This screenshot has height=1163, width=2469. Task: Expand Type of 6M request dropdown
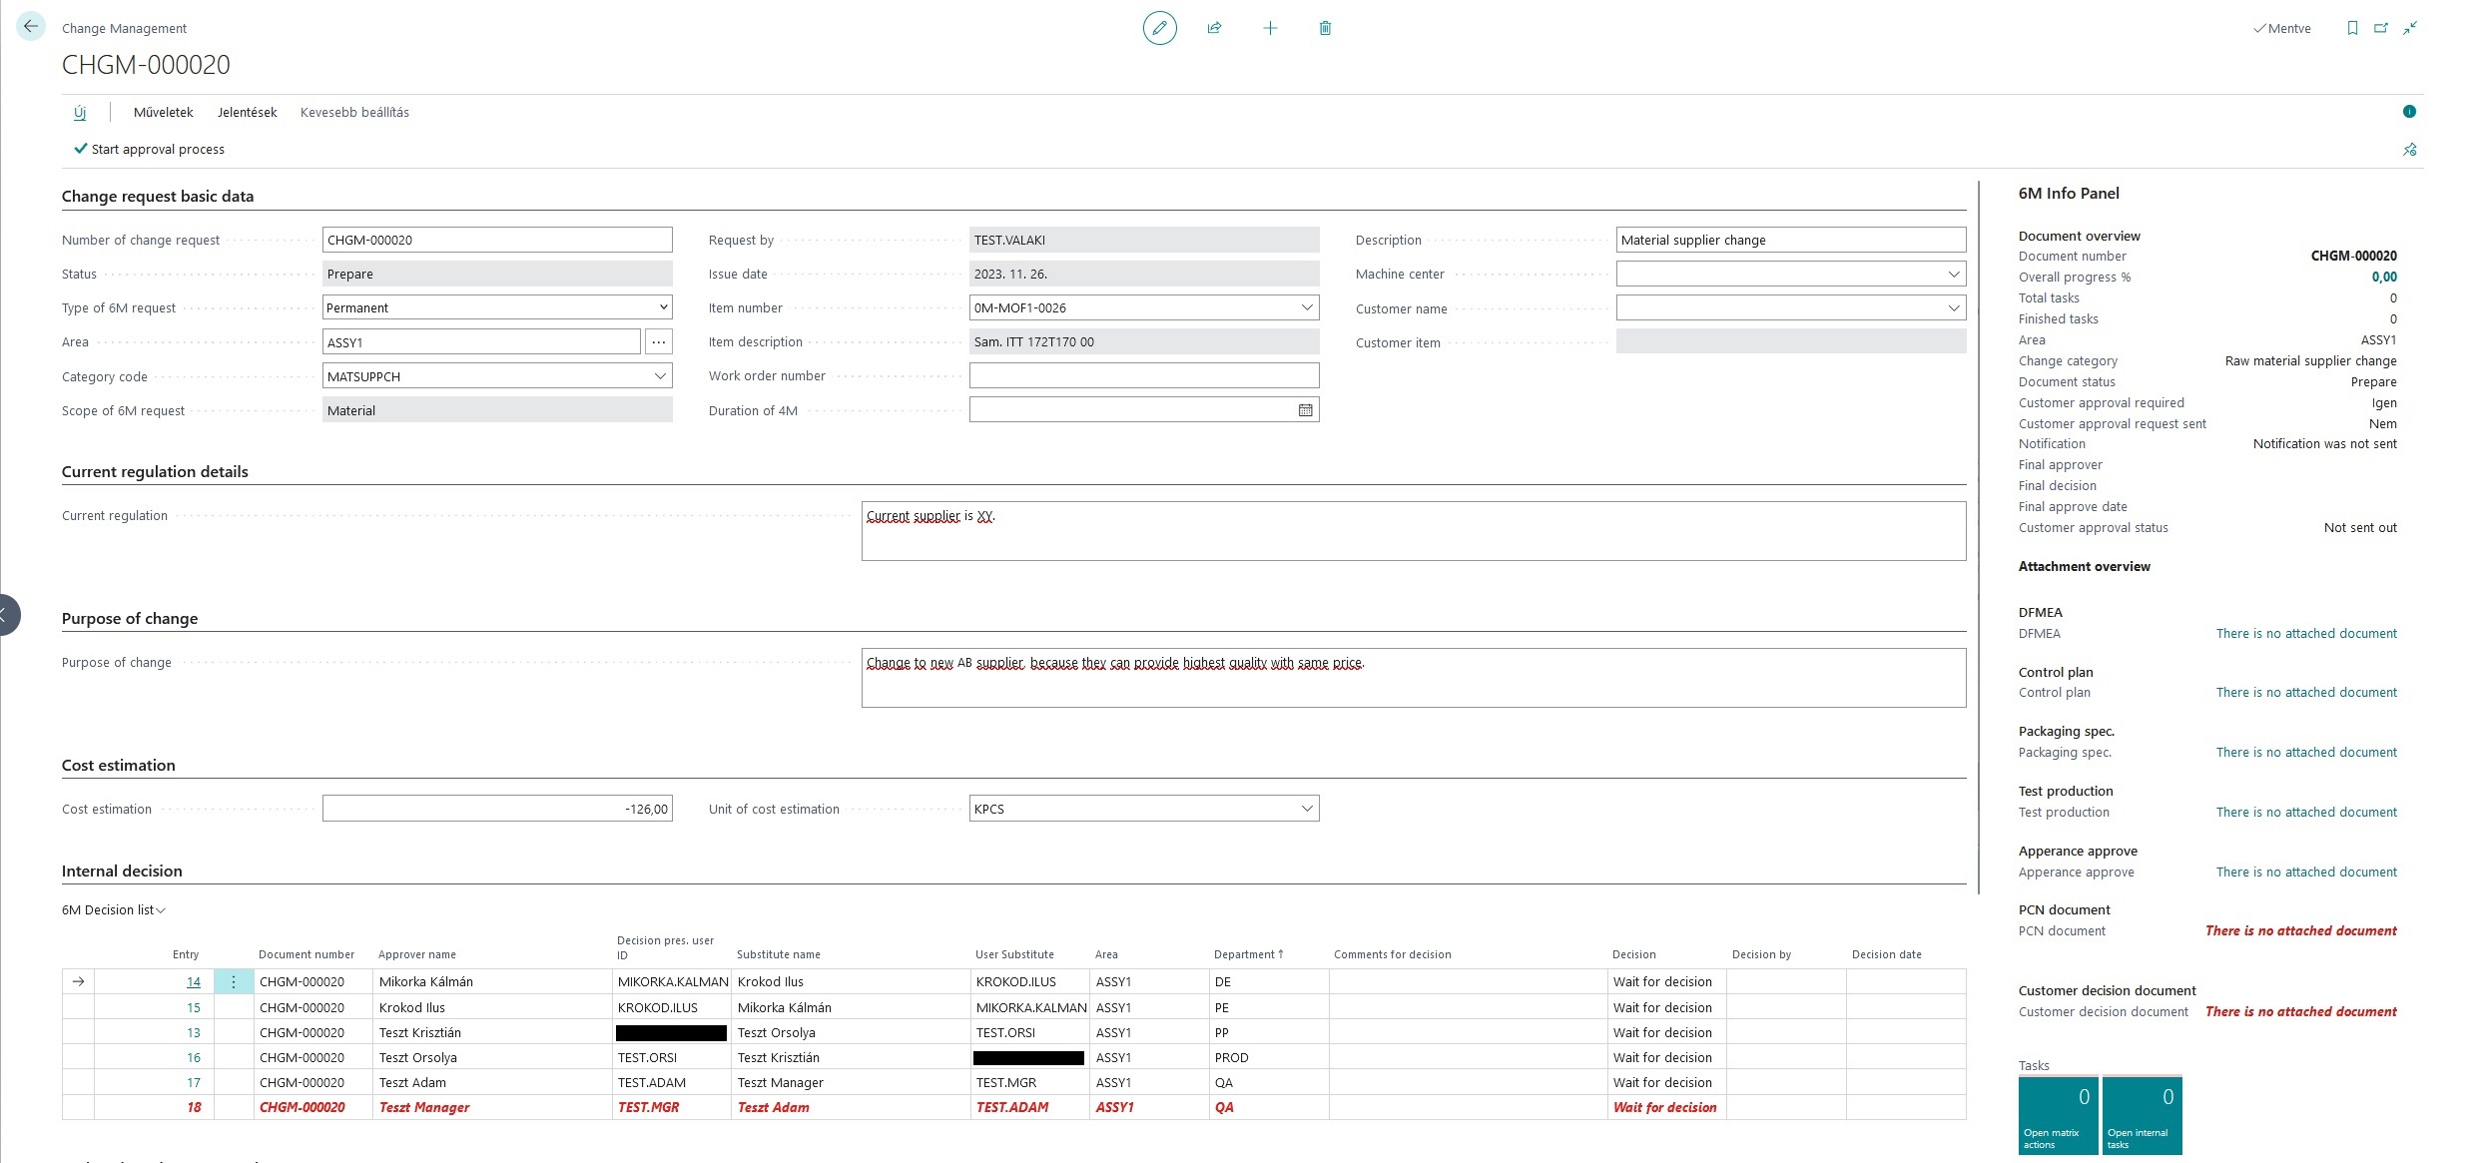coord(663,307)
